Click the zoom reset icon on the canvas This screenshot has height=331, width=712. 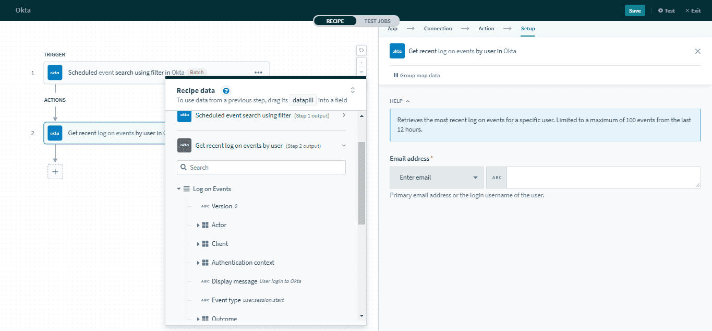click(x=360, y=50)
